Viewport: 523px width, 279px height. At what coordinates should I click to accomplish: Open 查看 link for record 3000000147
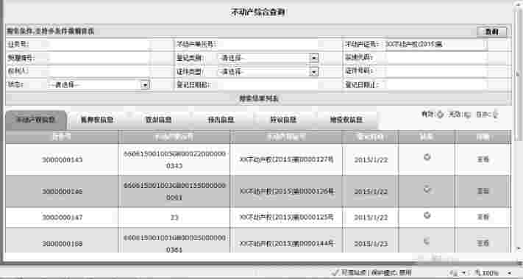483,217
